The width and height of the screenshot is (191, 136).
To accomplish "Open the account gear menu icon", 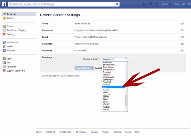I will [x=189, y=4].
